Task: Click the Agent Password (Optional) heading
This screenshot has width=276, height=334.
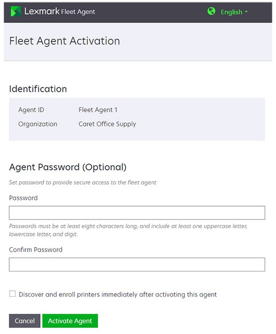Action: (x=68, y=167)
